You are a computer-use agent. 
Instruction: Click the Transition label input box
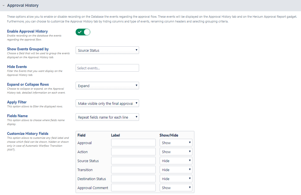[133, 170]
